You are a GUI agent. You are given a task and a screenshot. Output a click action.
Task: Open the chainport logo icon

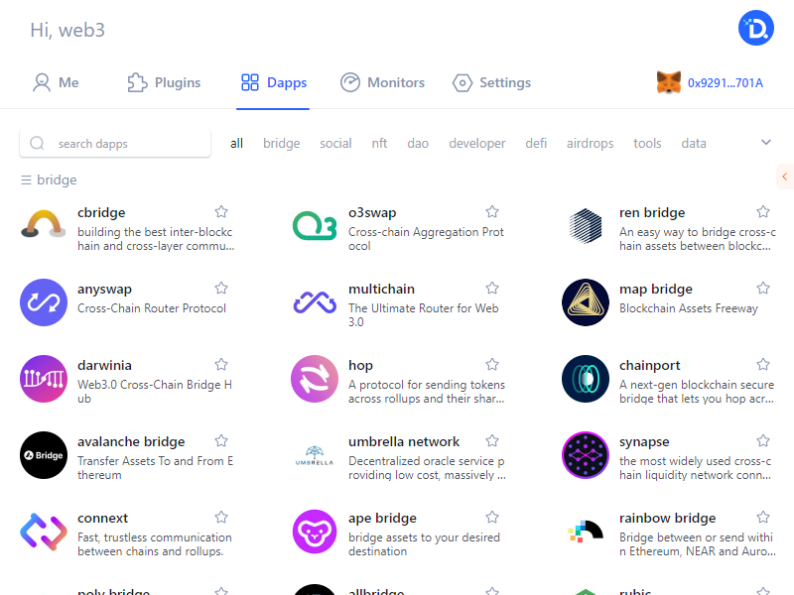coord(586,379)
